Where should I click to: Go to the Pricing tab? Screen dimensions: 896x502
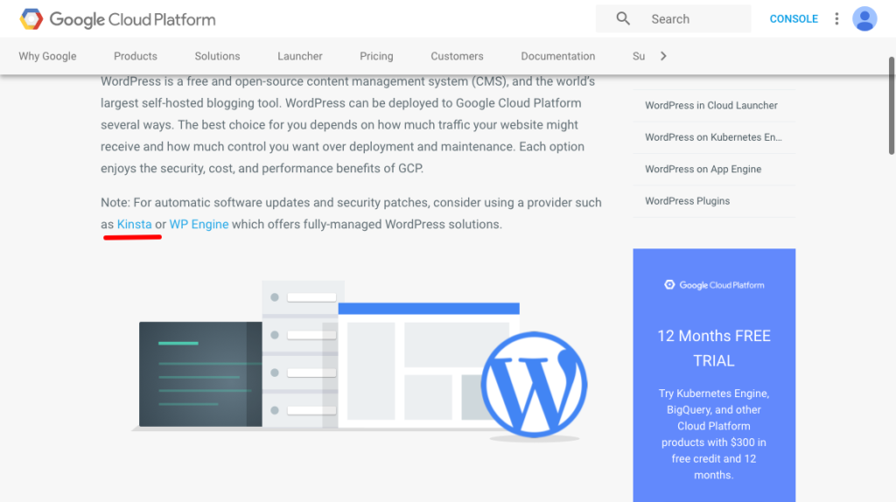tap(376, 56)
